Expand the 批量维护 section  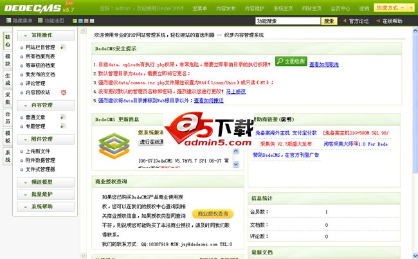coord(46,194)
